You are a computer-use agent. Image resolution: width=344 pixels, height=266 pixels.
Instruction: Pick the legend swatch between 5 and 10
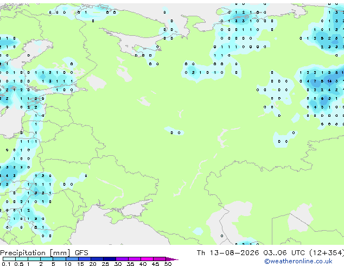click(x=59, y=259)
